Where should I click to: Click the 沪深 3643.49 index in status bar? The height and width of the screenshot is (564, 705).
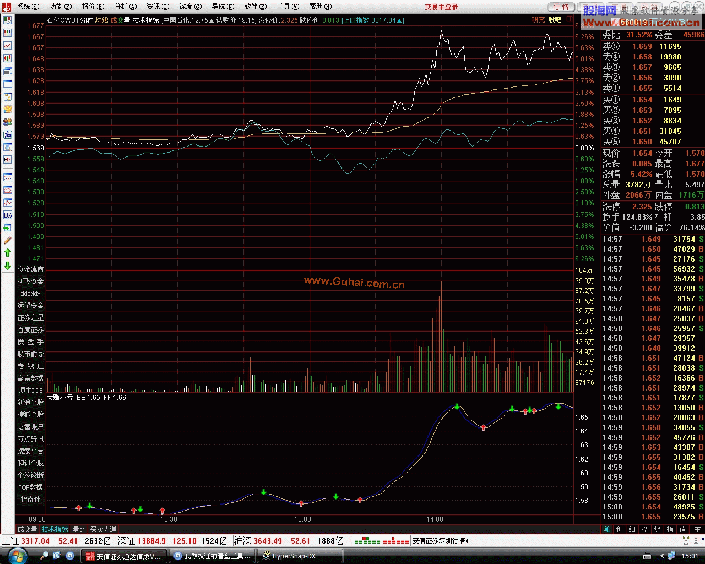coord(258,541)
